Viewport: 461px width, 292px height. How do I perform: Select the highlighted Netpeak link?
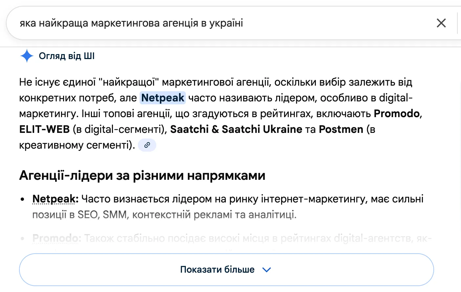tap(162, 97)
